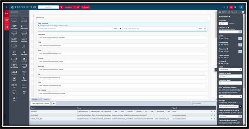
Task: Set Lecture seule to oui
Action: tap(225, 45)
